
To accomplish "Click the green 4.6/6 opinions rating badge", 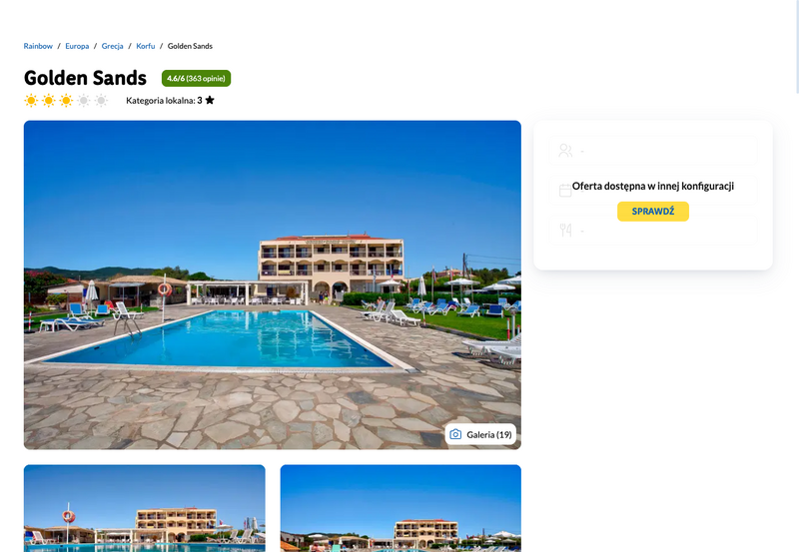I will click(196, 79).
